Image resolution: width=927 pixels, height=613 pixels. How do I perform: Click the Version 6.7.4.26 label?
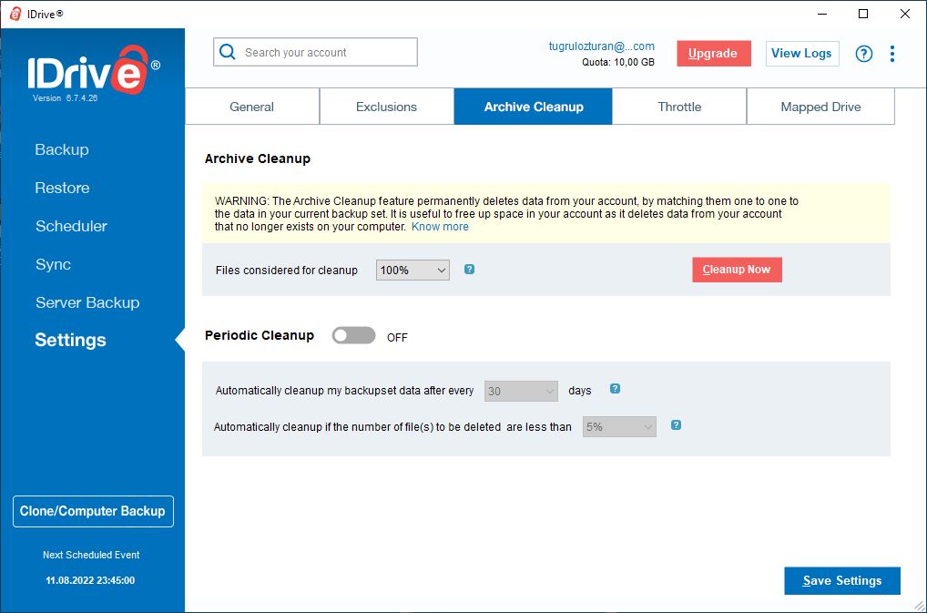point(65,98)
